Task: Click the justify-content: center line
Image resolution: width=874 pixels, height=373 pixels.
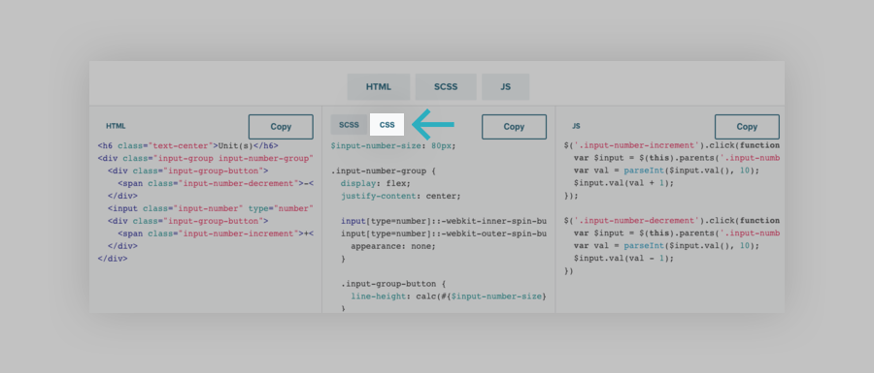Action: tap(401, 196)
